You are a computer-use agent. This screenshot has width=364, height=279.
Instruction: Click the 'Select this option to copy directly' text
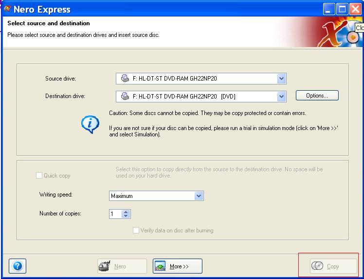(219, 172)
